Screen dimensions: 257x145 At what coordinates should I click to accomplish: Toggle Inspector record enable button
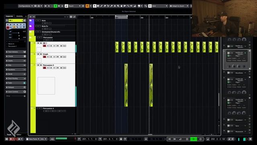[x=8, y=27]
